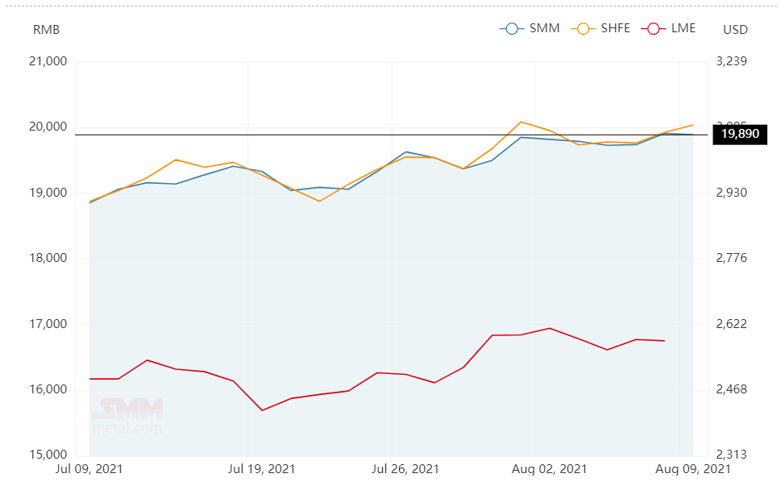This screenshot has width=781, height=482.
Task: Click the orange SHFE line's highest peak
Action: click(521, 122)
